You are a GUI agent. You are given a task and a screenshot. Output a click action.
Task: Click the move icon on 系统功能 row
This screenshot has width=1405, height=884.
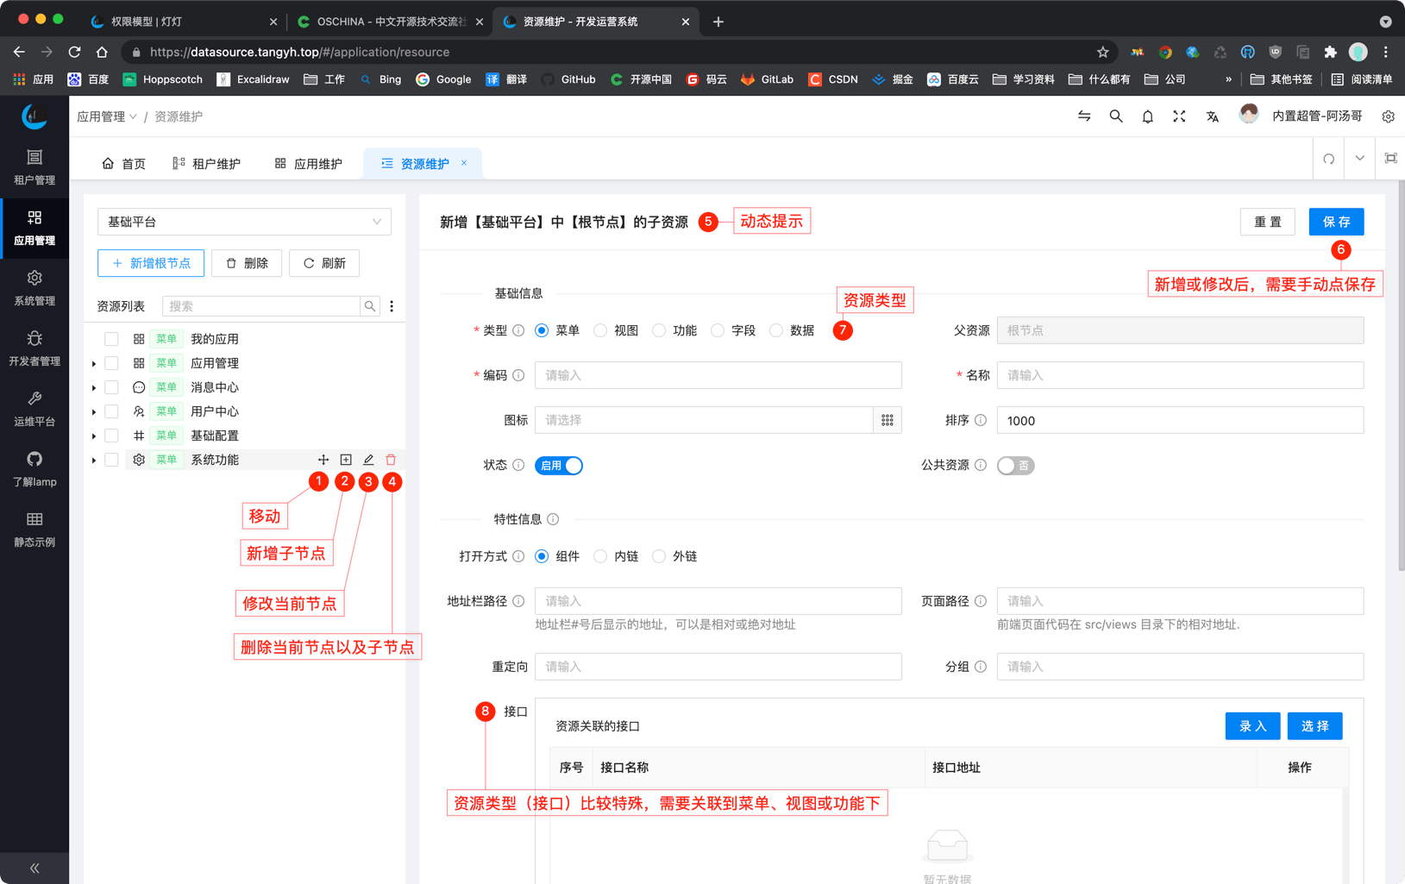point(323,460)
